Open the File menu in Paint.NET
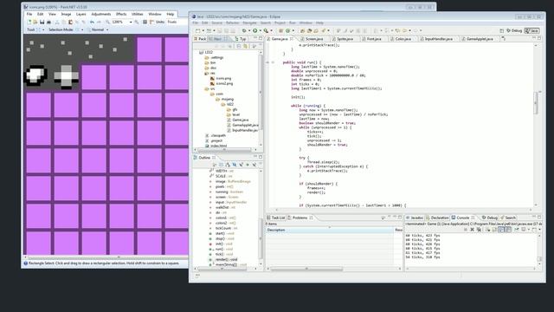Viewport: 554px width, 312px height. pos(29,14)
